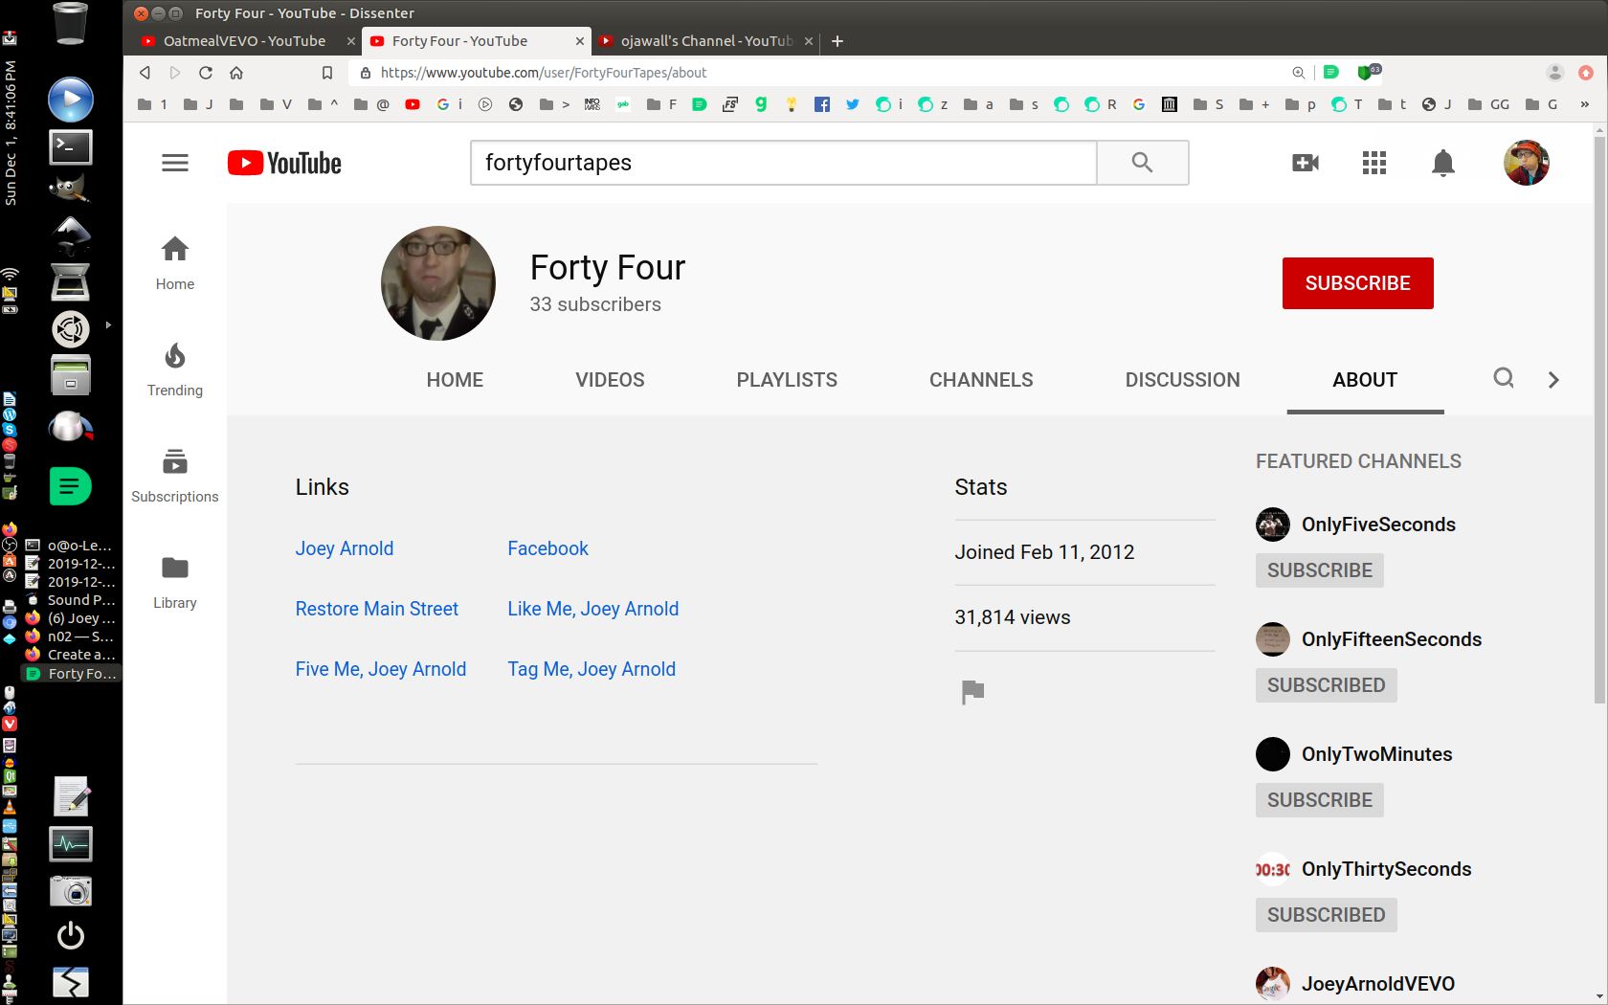The image size is (1608, 1005).
Task: Open the Five Me, Joey Arnold link
Action: [x=381, y=669]
